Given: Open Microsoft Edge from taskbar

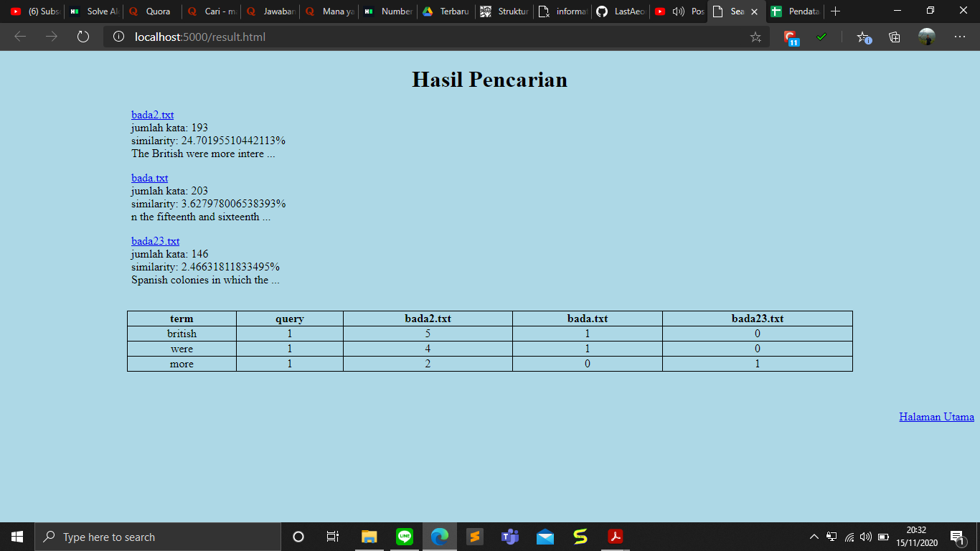Looking at the screenshot, I should [x=440, y=537].
